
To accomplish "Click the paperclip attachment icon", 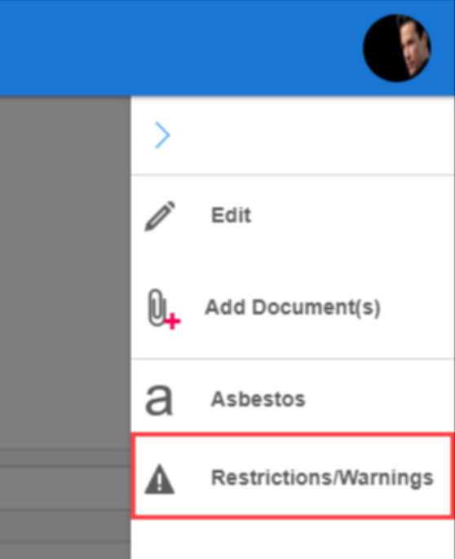I will 157,307.
